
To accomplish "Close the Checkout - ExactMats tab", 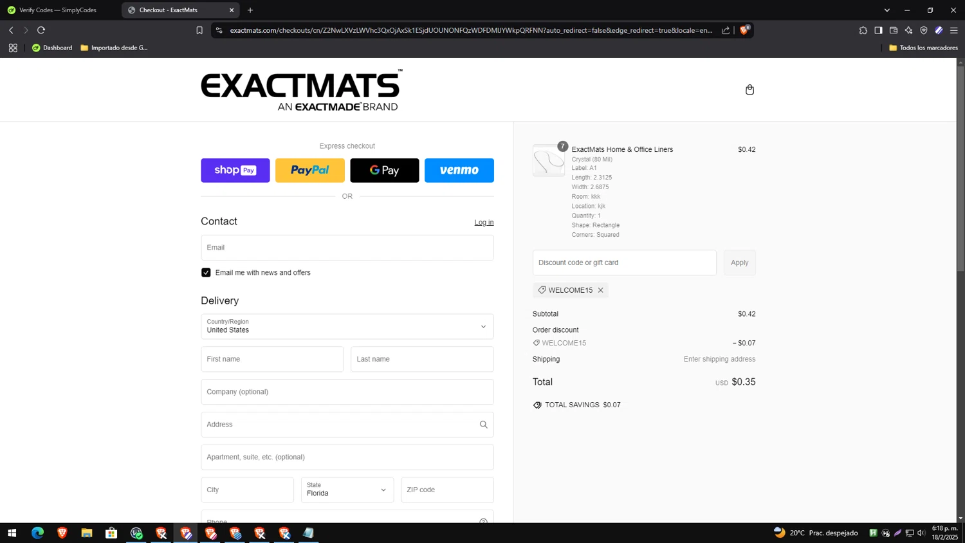I will [232, 10].
